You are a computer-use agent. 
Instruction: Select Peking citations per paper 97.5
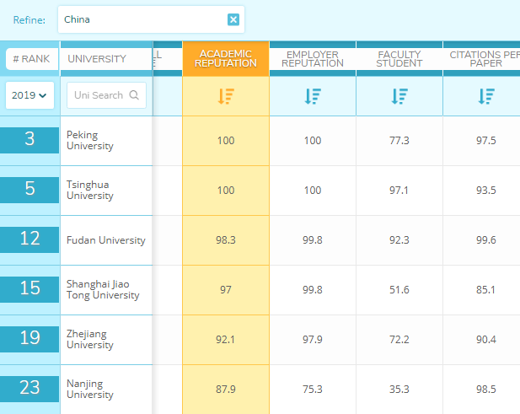click(486, 140)
